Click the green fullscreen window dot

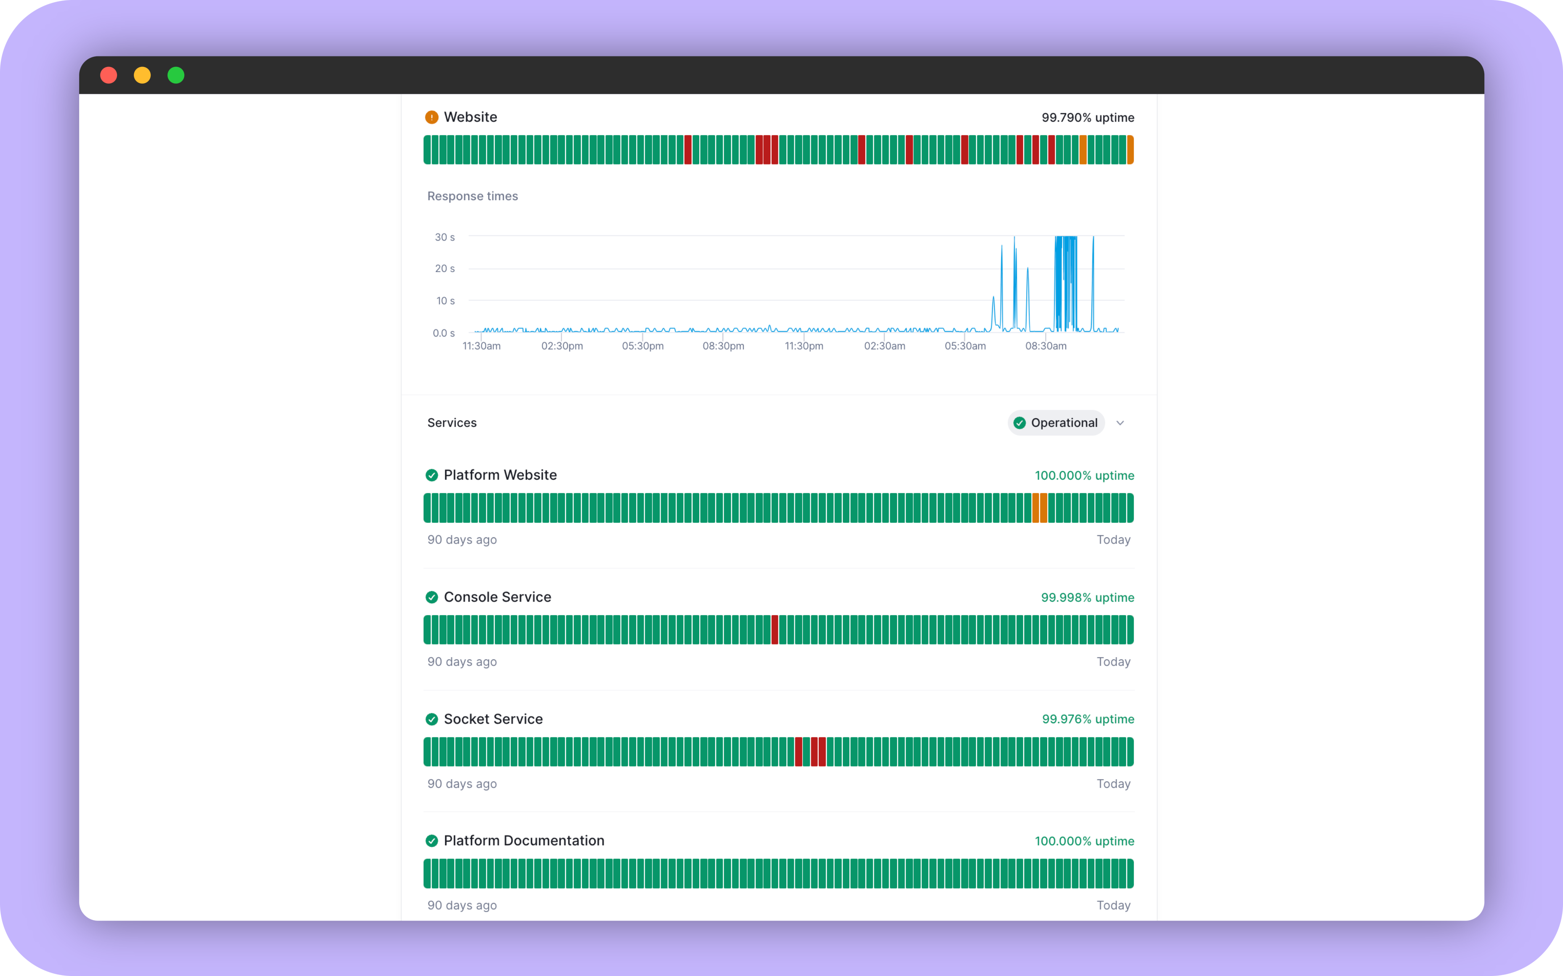[x=175, y=76]
